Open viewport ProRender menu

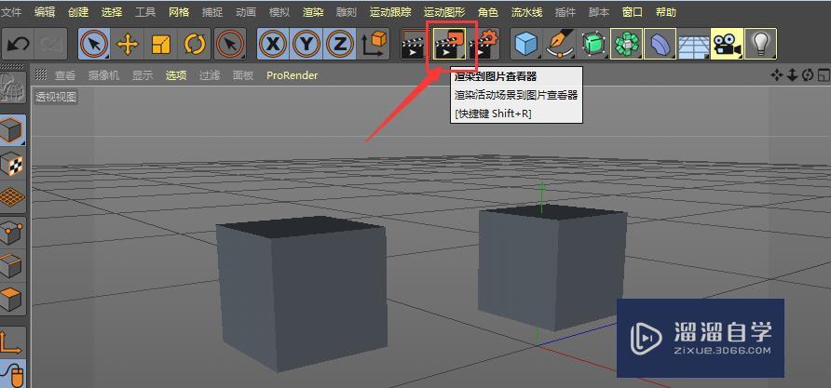pyautogui.click(x=292, y=75)
